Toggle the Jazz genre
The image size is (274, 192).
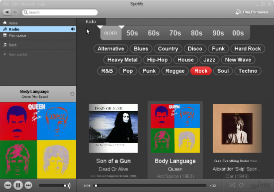pyautogui.click(x=209, y=60)
